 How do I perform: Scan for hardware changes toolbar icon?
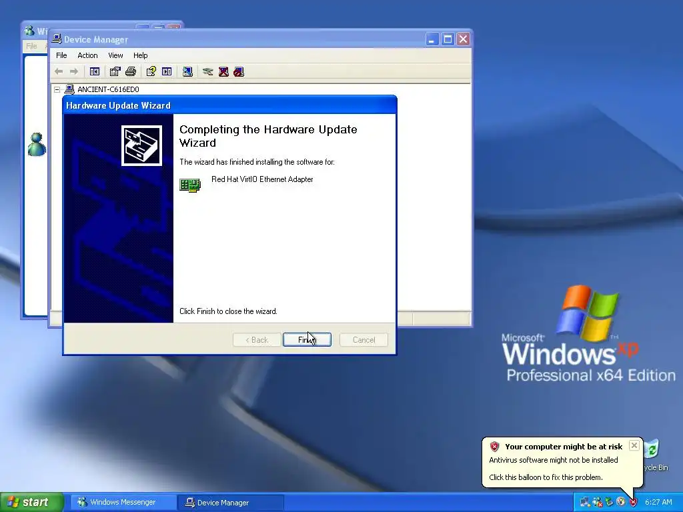pyautogui.click(x=187, y=71)
